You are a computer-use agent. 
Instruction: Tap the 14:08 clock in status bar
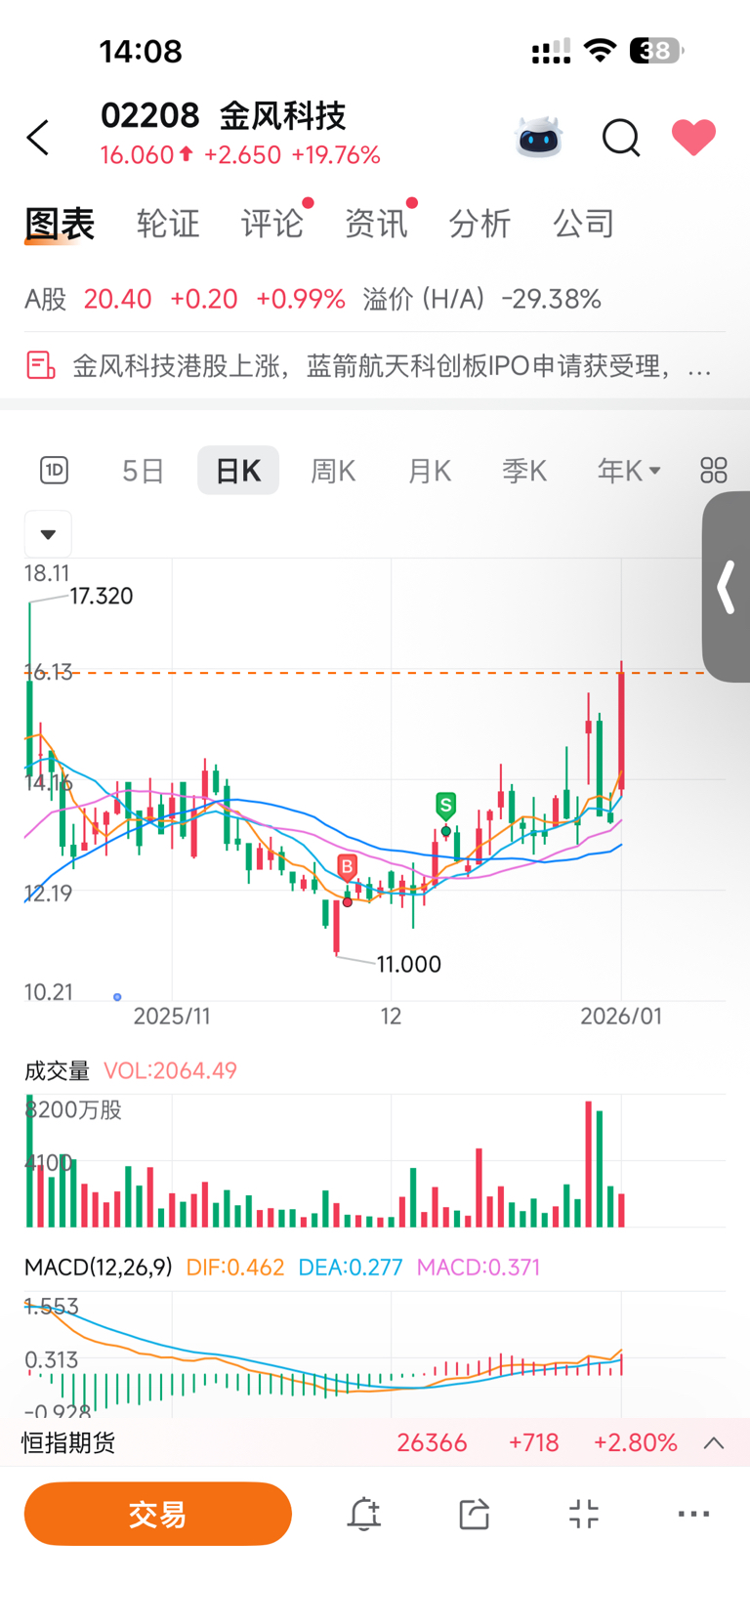(141, 51)
